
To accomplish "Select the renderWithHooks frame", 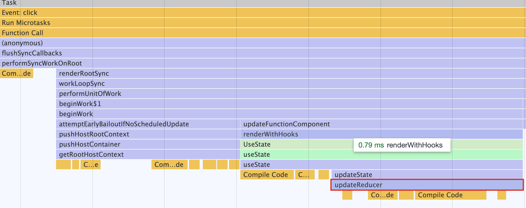I will tap(382, 134).
